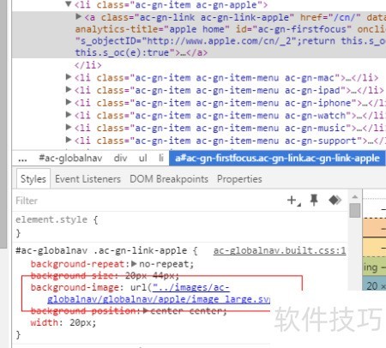Collapse the ac-gn-apple li element
The image size is (386, 348).
coord(69,4)
